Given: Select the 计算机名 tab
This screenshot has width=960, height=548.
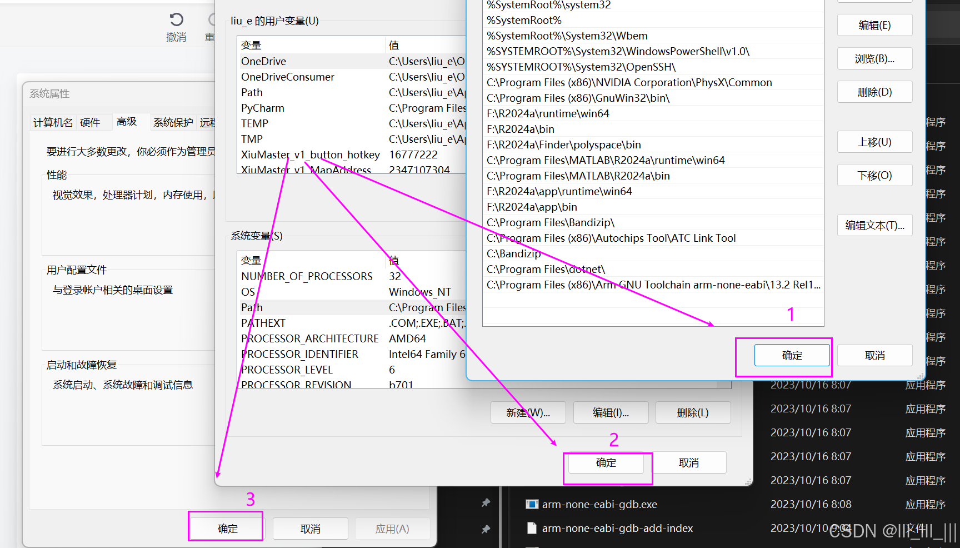Looking at the screenshot, I should click(x=53, y=122).
